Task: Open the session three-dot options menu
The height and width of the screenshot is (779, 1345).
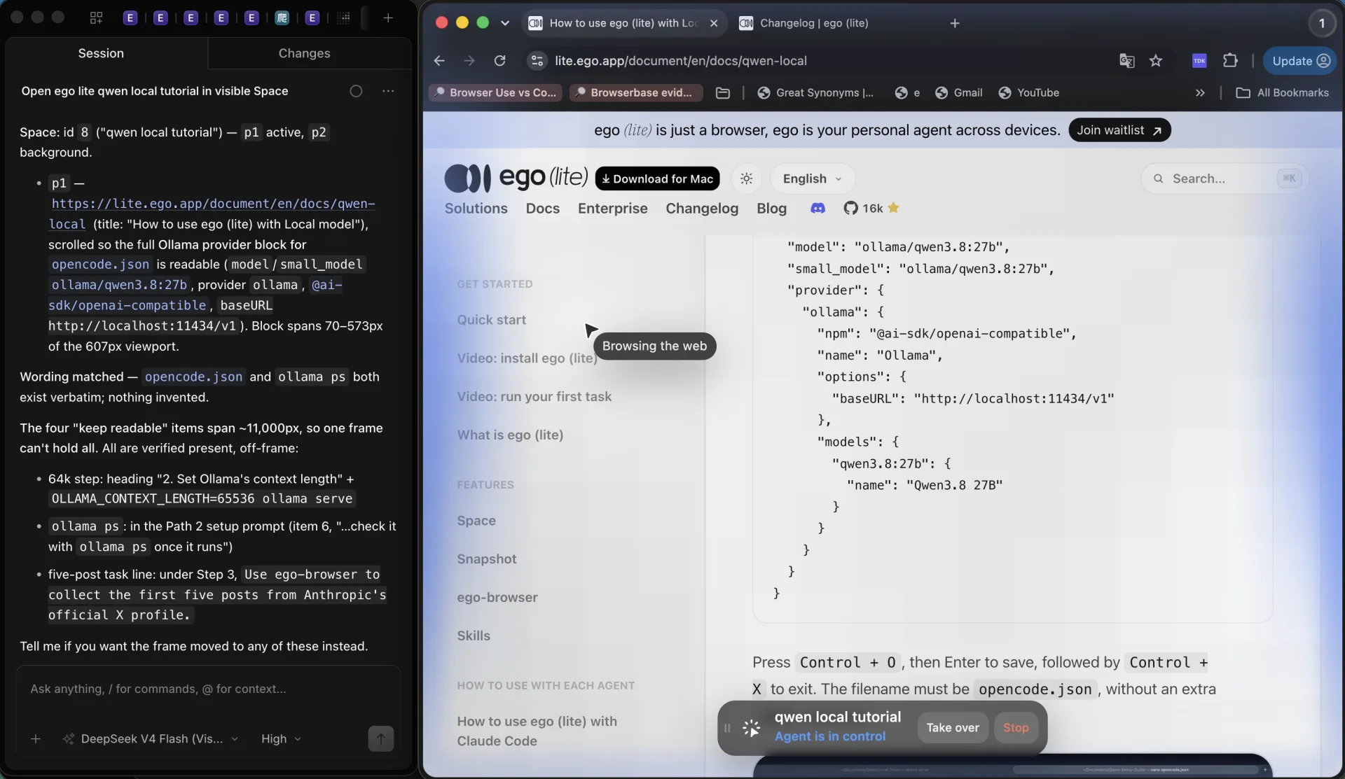Action: 388,91
